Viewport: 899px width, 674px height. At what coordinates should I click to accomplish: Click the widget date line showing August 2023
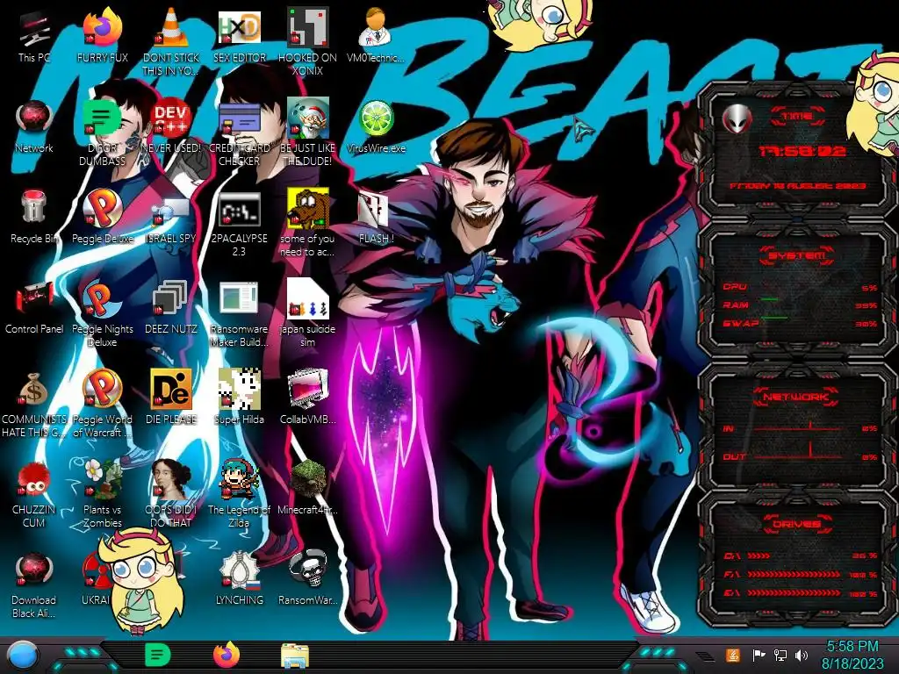click(x=797, y=186)
